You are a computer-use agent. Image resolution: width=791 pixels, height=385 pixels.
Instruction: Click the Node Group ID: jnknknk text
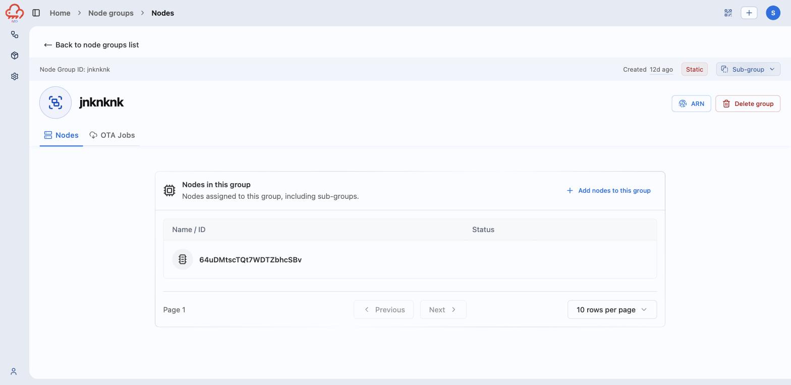(x=75, y=69)
